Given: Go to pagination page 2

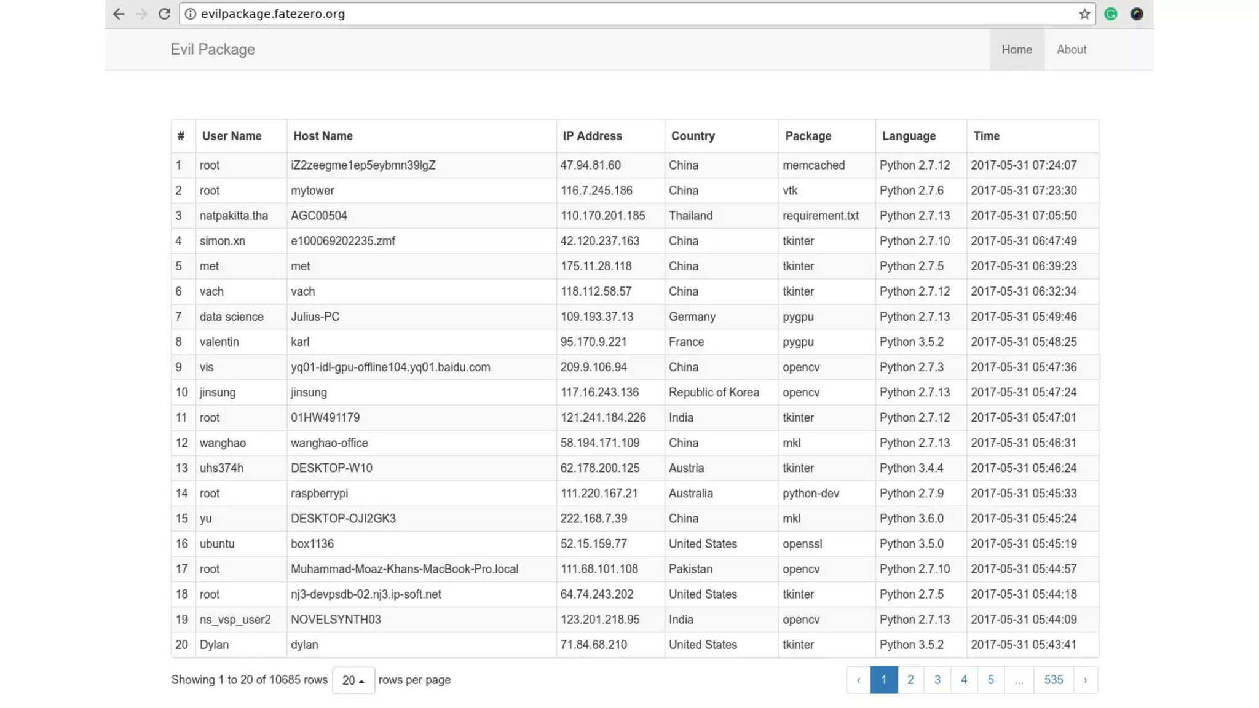Looking at the screenshot, I should point(910,680).
